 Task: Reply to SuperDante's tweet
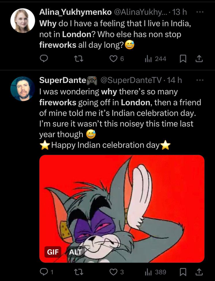44,271
